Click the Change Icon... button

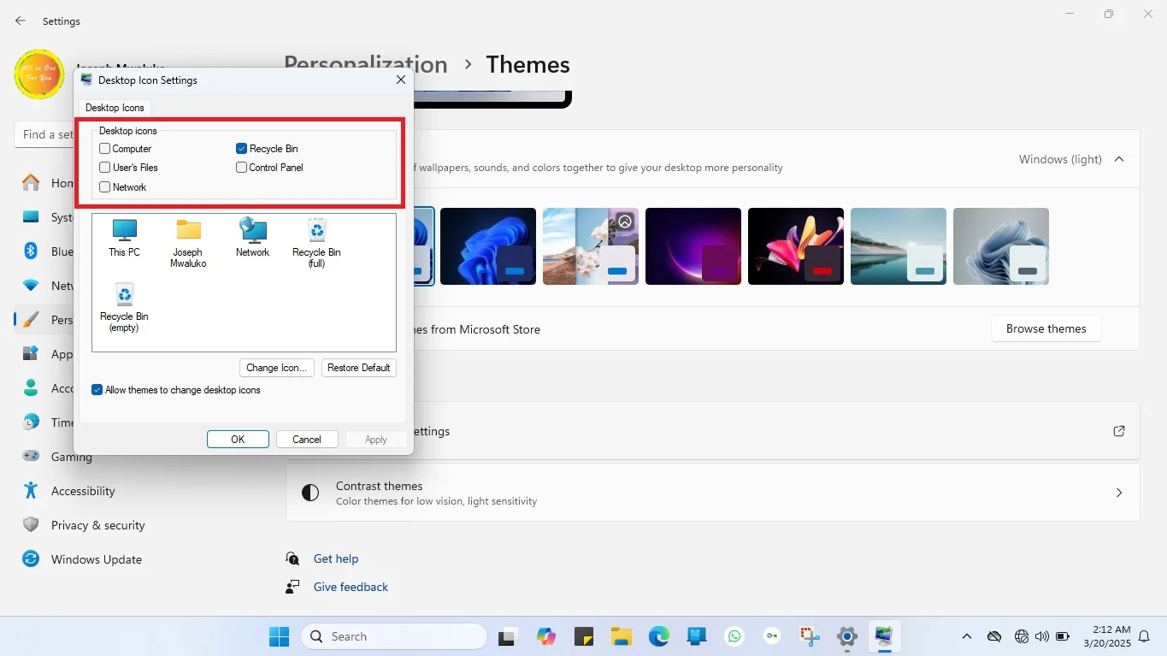click(277, 368)
